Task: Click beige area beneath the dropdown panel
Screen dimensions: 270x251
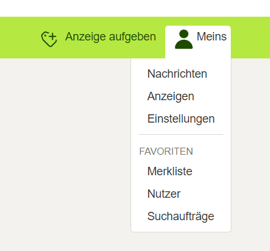Action: click(181, 242)
